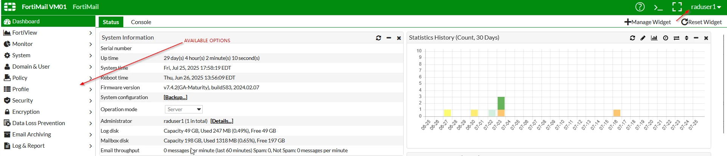727x156 pixels.
Task: Click the Statistics History bar chart icon
Action: click(x=654, y=38)
